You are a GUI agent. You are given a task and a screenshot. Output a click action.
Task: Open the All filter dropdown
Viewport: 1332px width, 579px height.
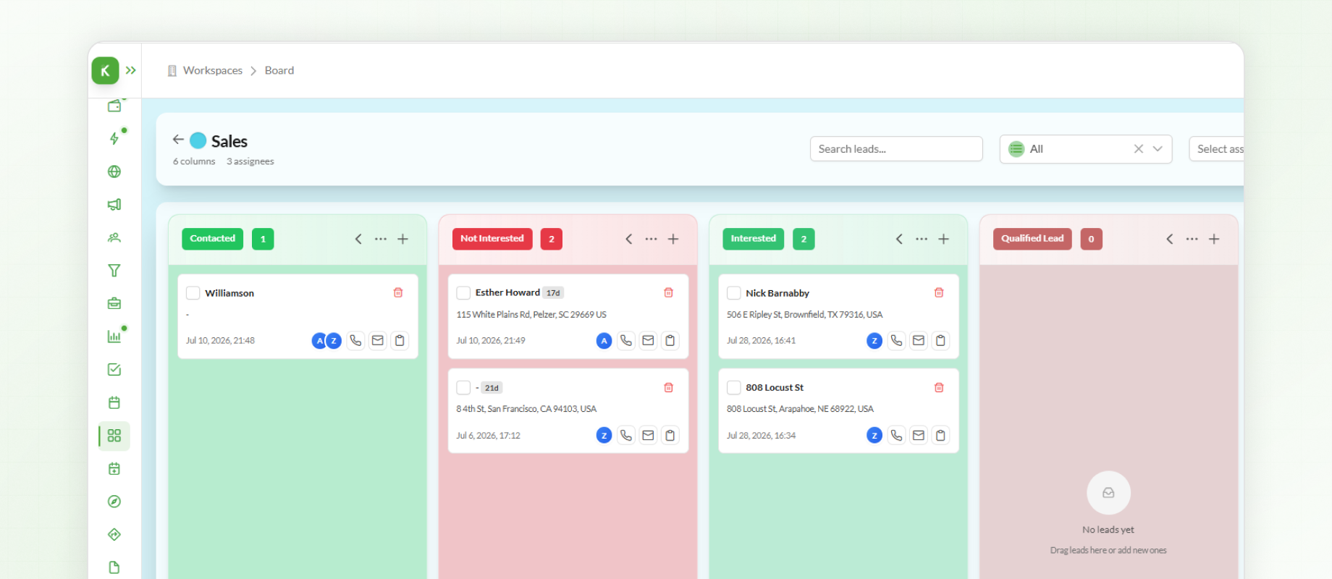click(x=1086, y=149)
